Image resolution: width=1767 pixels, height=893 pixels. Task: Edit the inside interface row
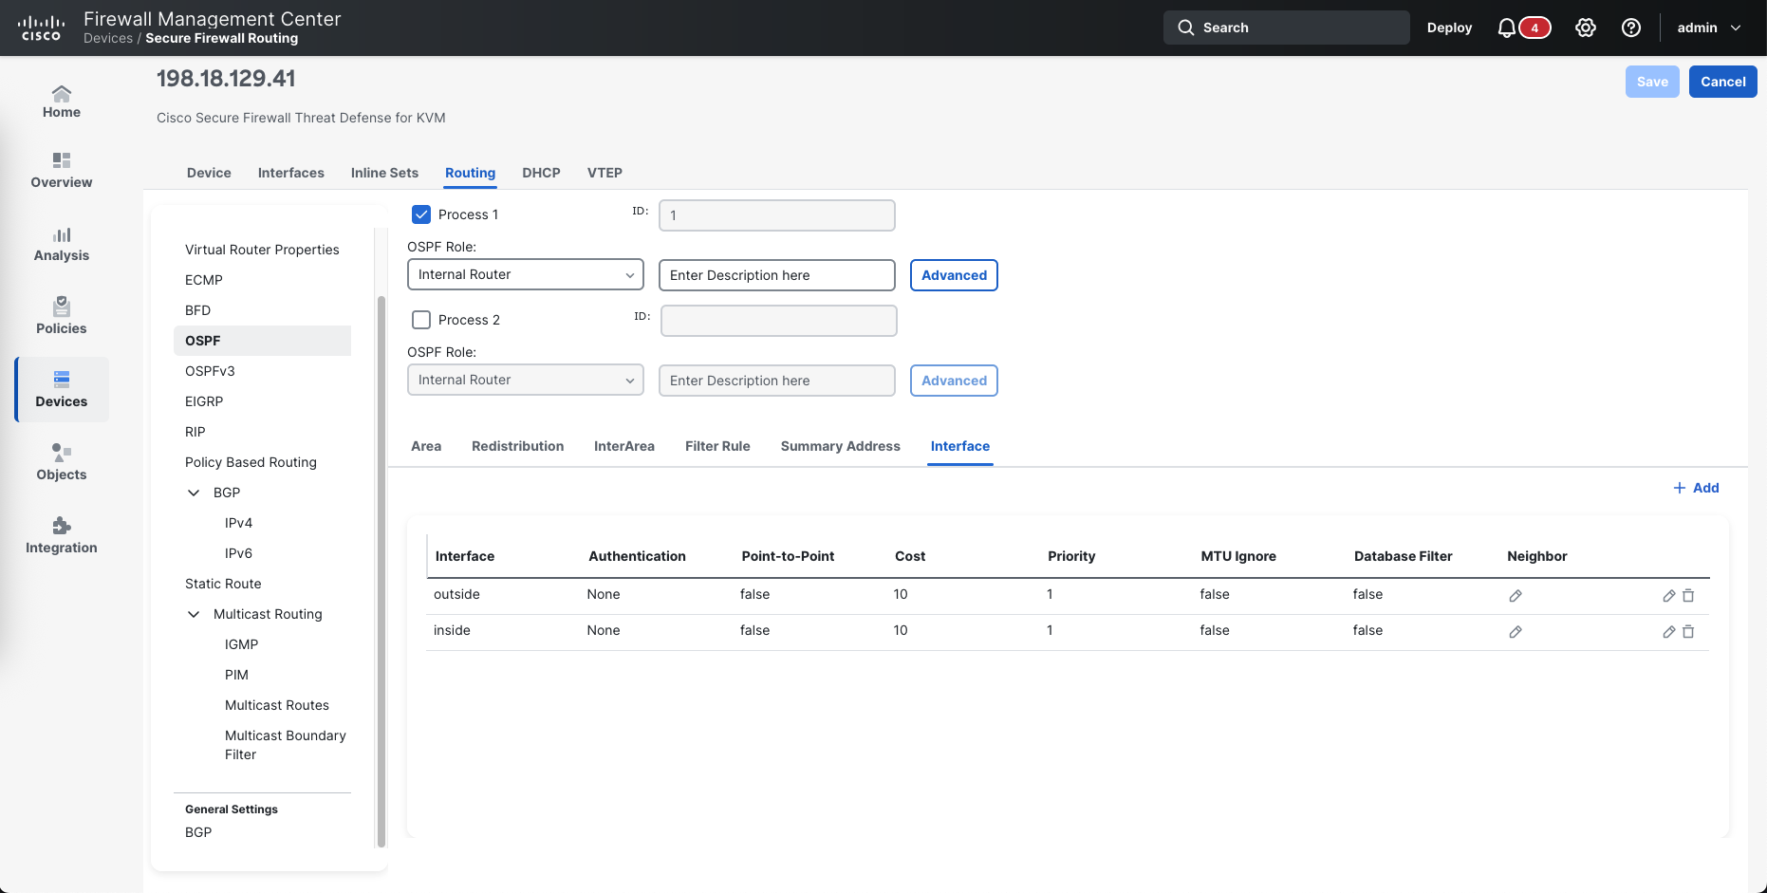[1668, 632]
